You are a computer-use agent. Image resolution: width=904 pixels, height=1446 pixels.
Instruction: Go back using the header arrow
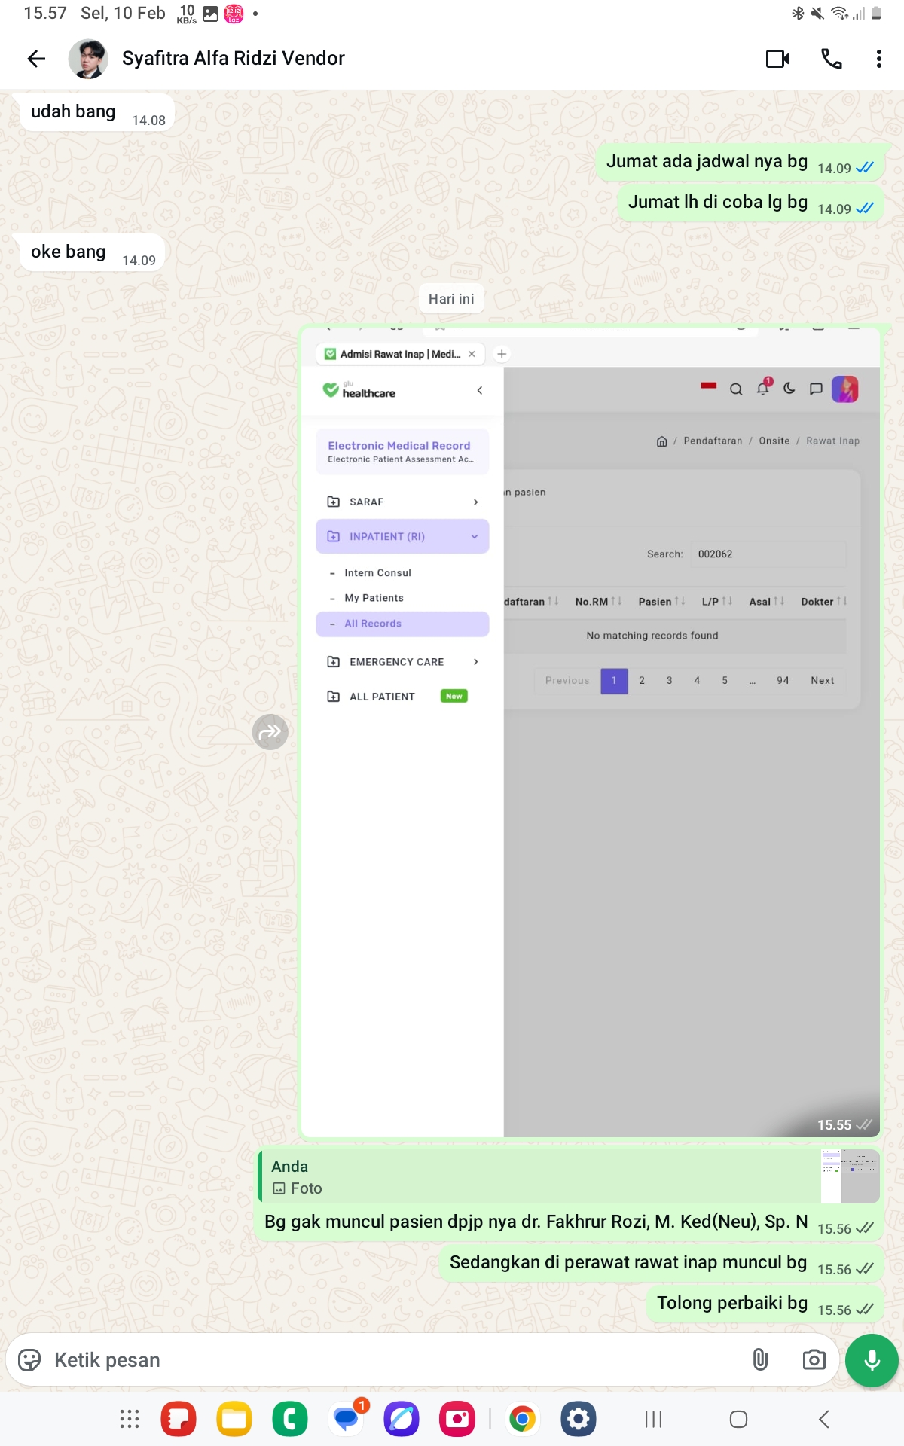(x=36, y=59)
